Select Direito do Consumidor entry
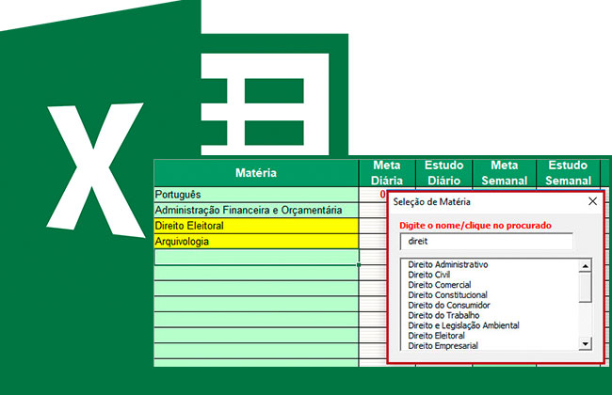This screenshot has height=395, width=612. 449,305
